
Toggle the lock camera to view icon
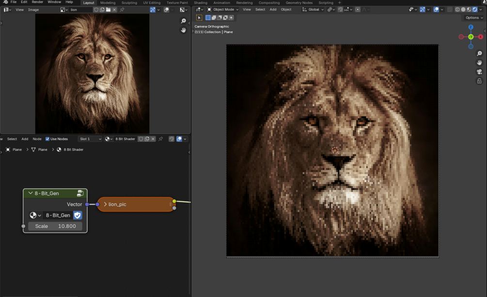tap(479, 81)
